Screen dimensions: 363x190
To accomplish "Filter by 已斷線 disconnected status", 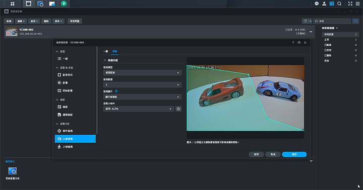I will (x=340, y=45).
